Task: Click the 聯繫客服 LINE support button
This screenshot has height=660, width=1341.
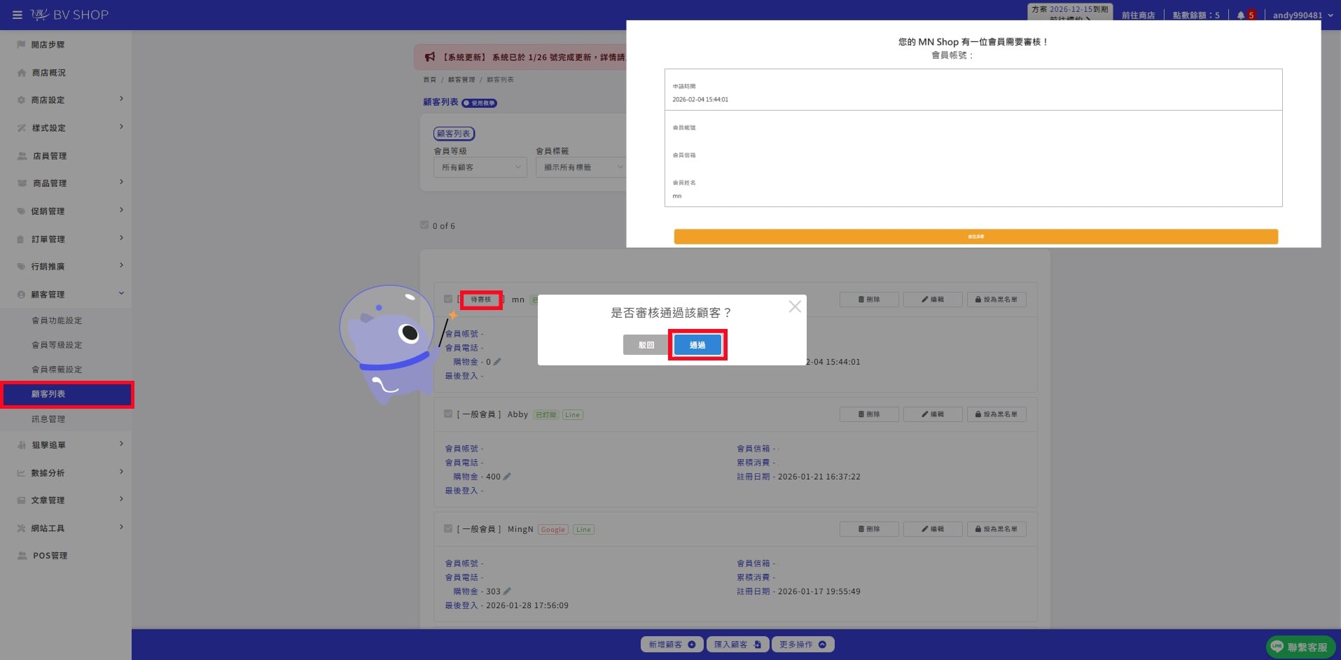Action: point(1300,647)
